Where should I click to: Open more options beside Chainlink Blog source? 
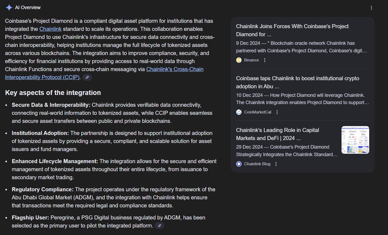pyautogui.click(x=276, y=164)
